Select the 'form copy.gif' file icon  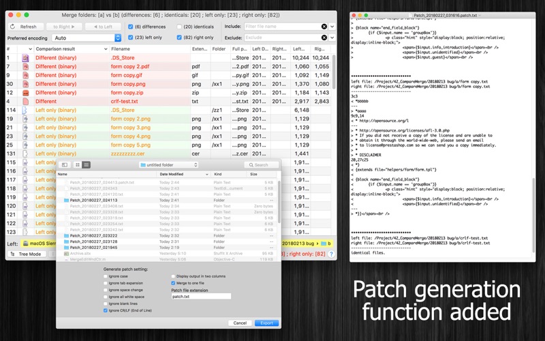click(25, 75)
